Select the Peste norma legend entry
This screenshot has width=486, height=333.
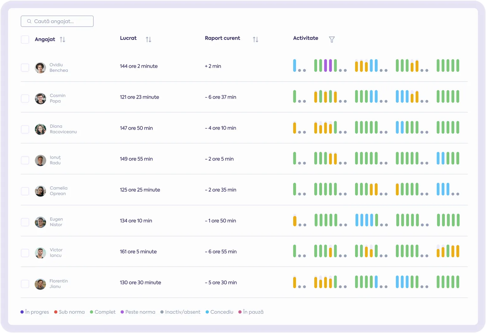pos(138,312)
